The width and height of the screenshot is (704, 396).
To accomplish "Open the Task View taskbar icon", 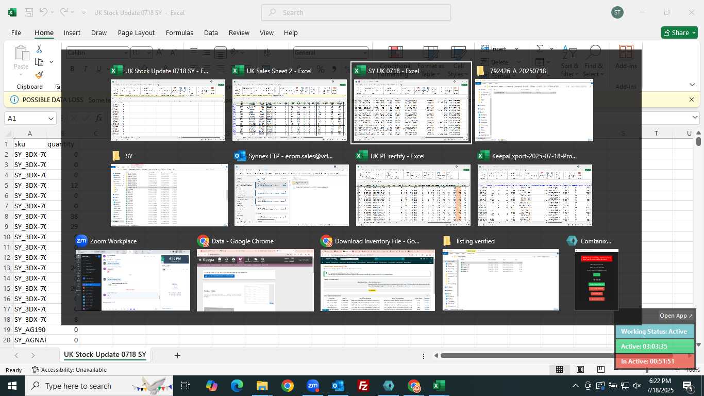I will (186, 386).
